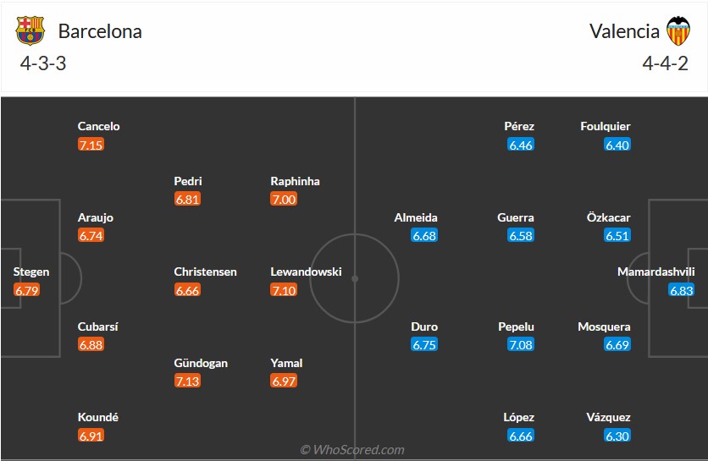
Task: Click the Barcelona club crest icon
Action: pyautogui.click(x=30, y=31)
